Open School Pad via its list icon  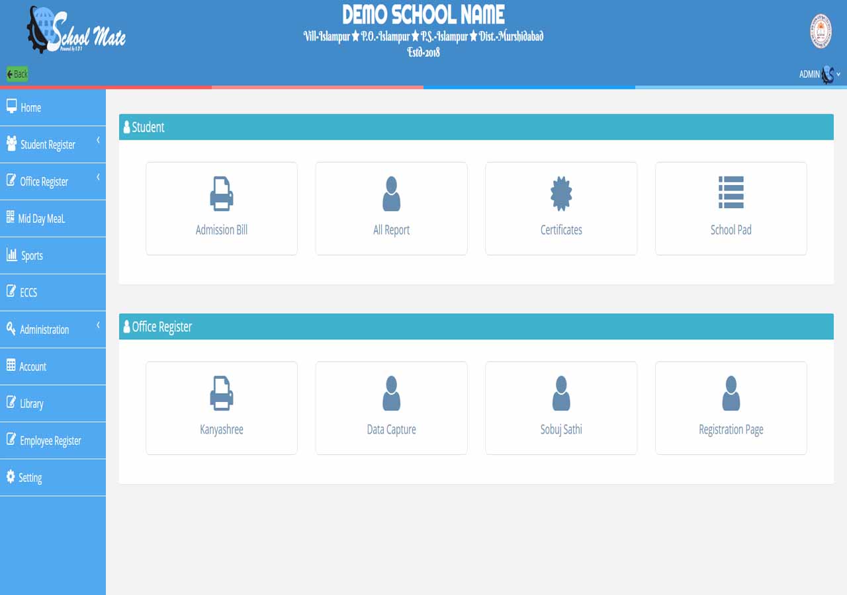point(731,194)
